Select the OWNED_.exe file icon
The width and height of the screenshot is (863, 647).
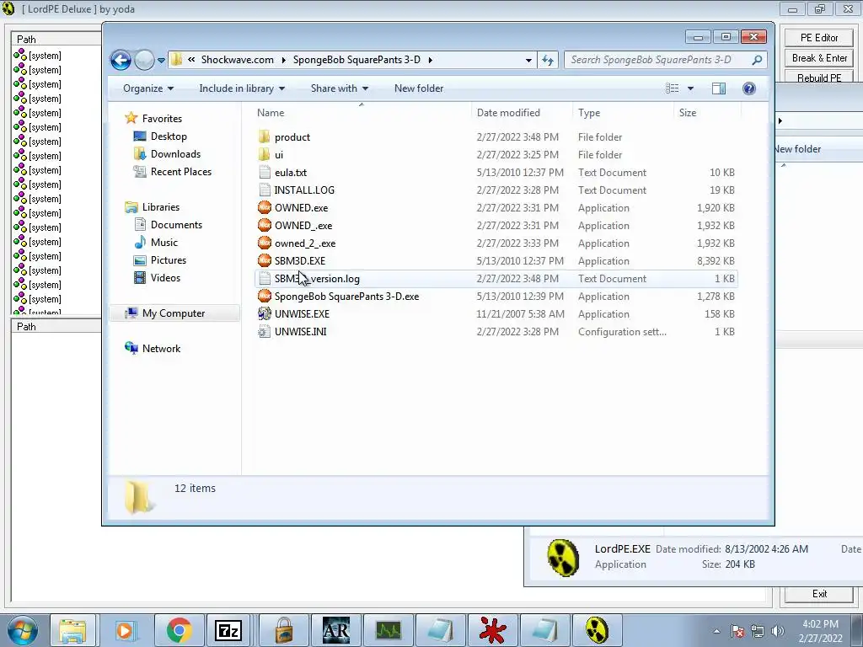click(x=265, y=226)
